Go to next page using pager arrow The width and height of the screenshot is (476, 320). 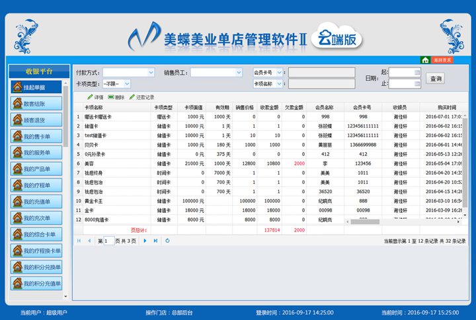click(x=145, y=241)
